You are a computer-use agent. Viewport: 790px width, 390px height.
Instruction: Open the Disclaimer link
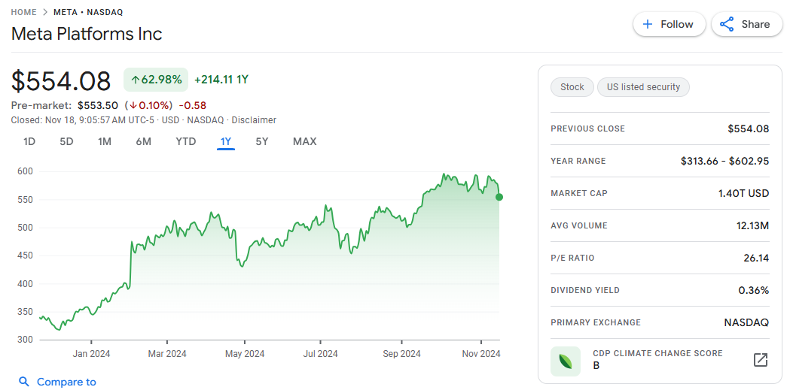[254, 120]
